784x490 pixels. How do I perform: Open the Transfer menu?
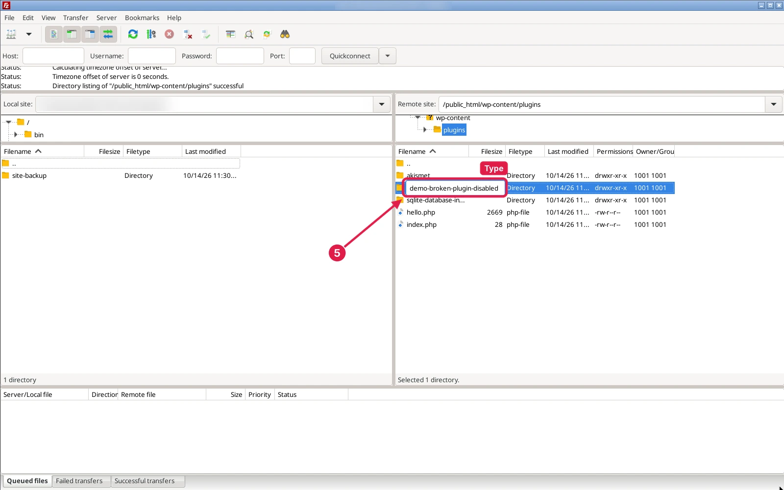coord(75,18)
